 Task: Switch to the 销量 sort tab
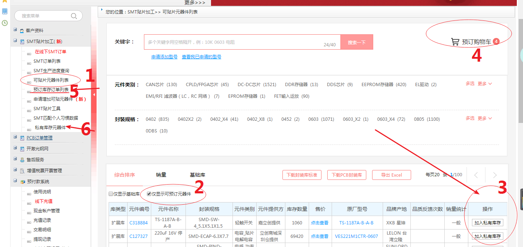[161, 175]
